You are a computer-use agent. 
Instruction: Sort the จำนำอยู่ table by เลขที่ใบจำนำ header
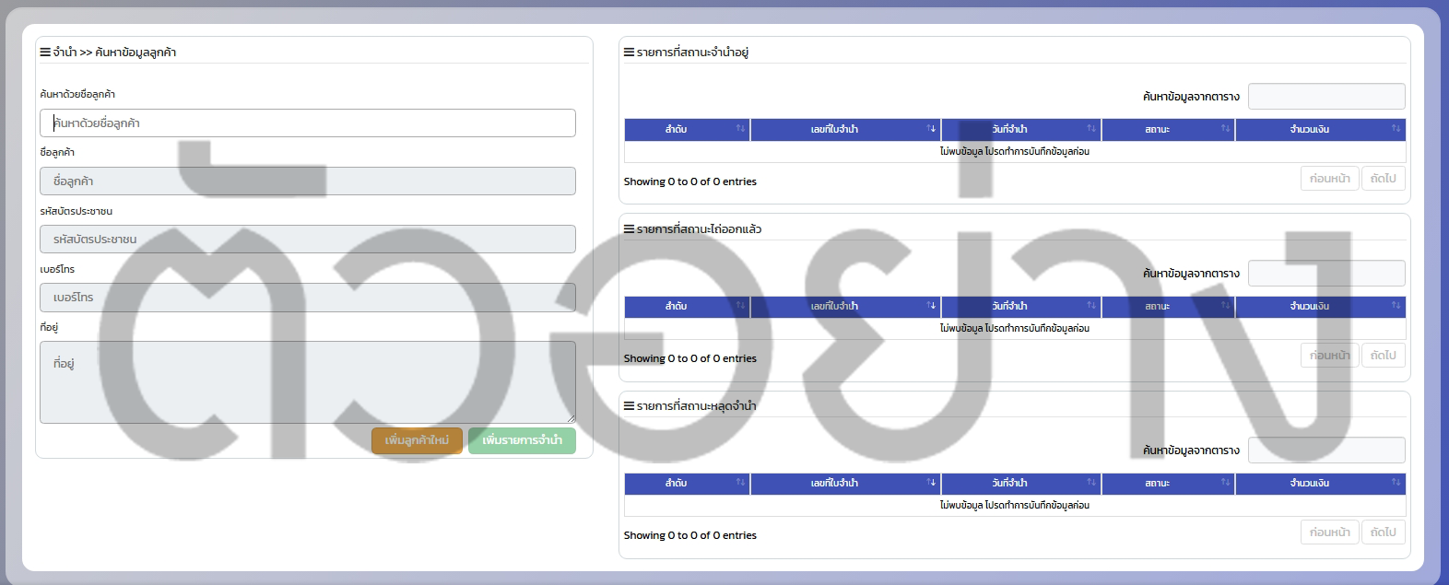834,130
